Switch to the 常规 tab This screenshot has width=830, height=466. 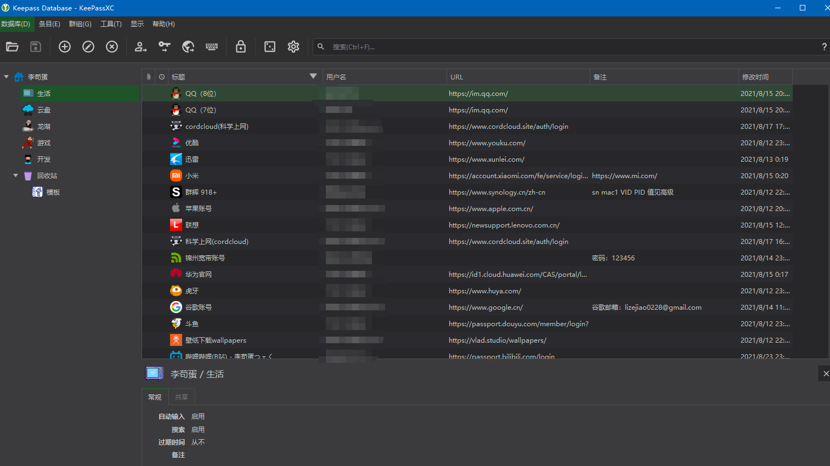pyautogui.click(x=155, y=397)
